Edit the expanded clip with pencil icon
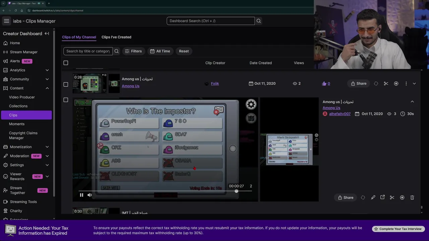The width and height of the screenshot is (429, 241). [x=373, y=197]
